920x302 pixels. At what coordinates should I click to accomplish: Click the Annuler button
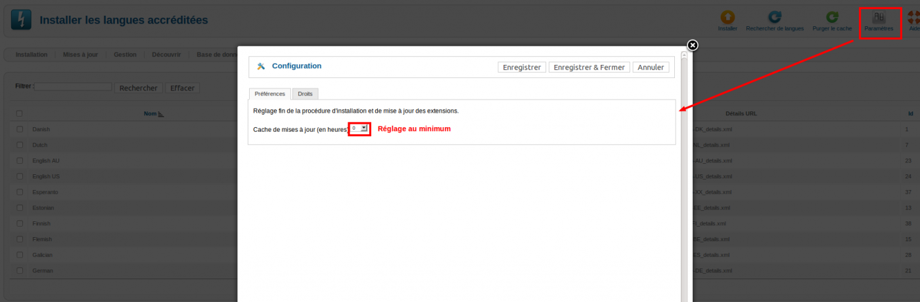(651, 67)
